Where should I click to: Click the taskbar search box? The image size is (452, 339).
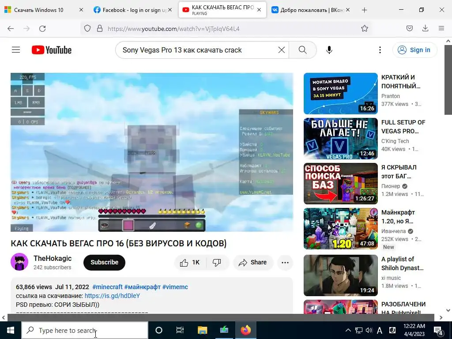85,330
